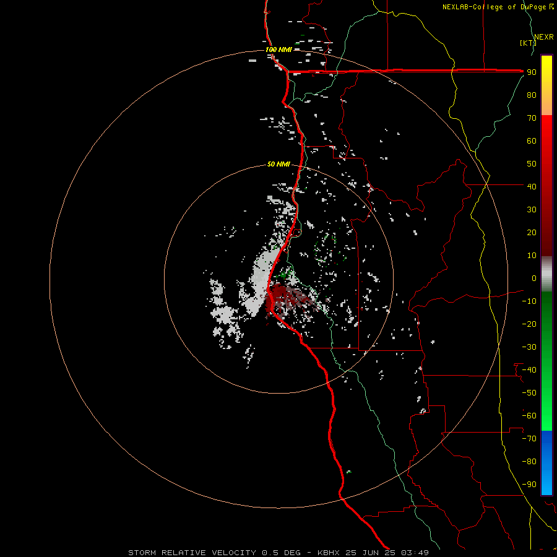Click the [KT] units label

tap(528, 43)
